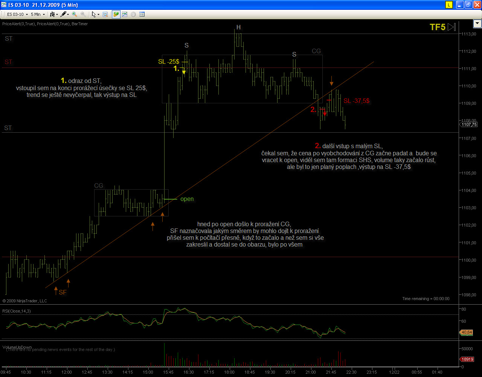
Task: Click the data box magnifier icon
Action: point(105,14)
